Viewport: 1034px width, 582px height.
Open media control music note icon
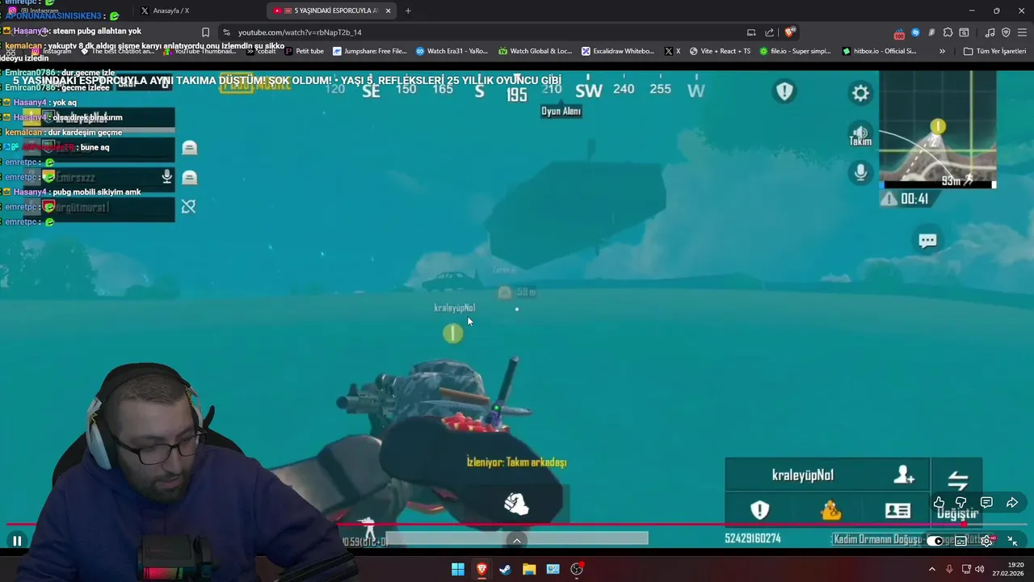[990, 32]
